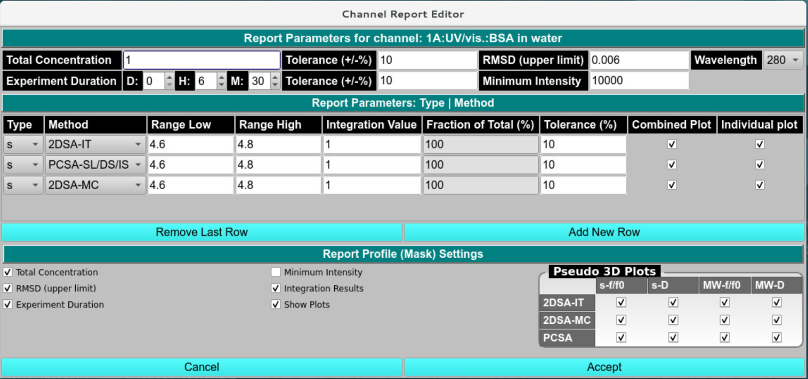Increase the experiment duration hours stepper

pos(222,77)
